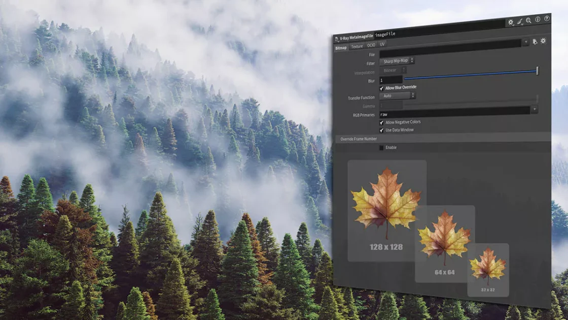Select the UV tab
Screen dimensions: 568x320
pyautogui.click(x=382, y=45)
